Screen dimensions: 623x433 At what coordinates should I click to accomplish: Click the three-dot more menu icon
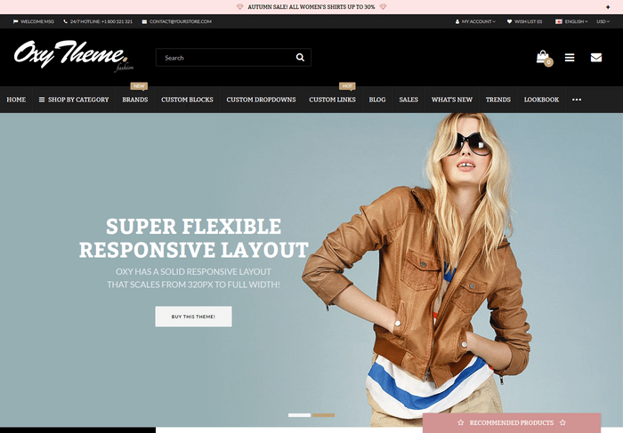(x=577, y=100)
